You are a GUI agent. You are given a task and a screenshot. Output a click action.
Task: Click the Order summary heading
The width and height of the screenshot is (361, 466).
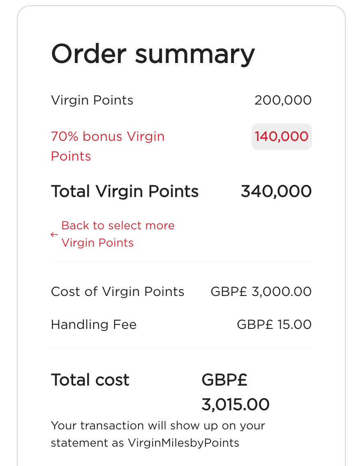153,54
